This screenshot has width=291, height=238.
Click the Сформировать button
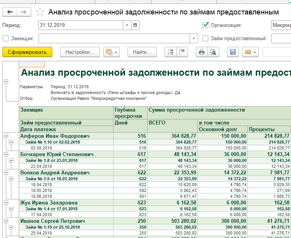coord(27,52)
